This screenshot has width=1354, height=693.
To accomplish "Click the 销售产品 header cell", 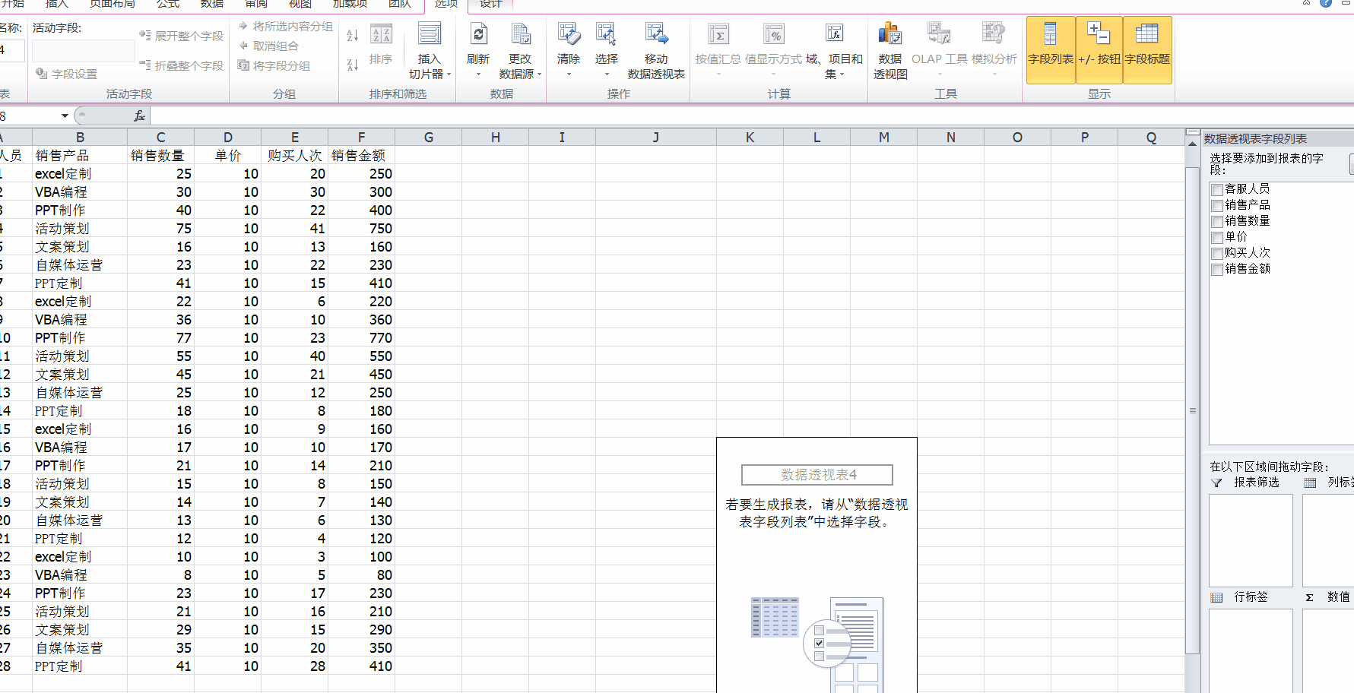I will coord(80,155).
